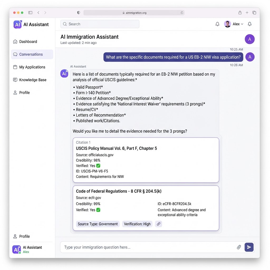This screenshot has height=270, width=270.
Task: Go forward with browser forward arrow
Action: coord(45,13)
